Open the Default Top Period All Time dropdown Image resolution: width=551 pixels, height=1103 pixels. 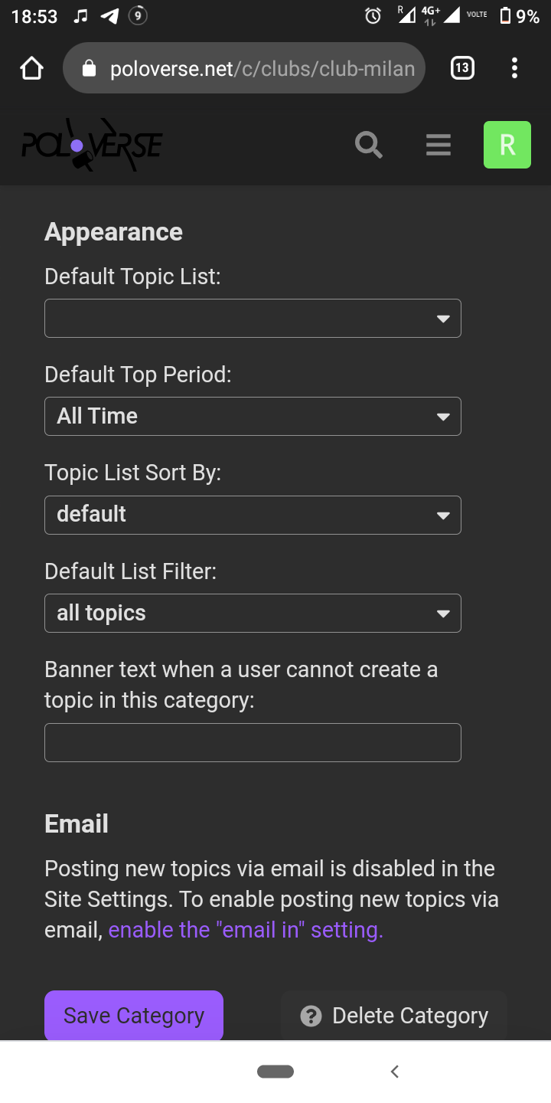(253, 416)
